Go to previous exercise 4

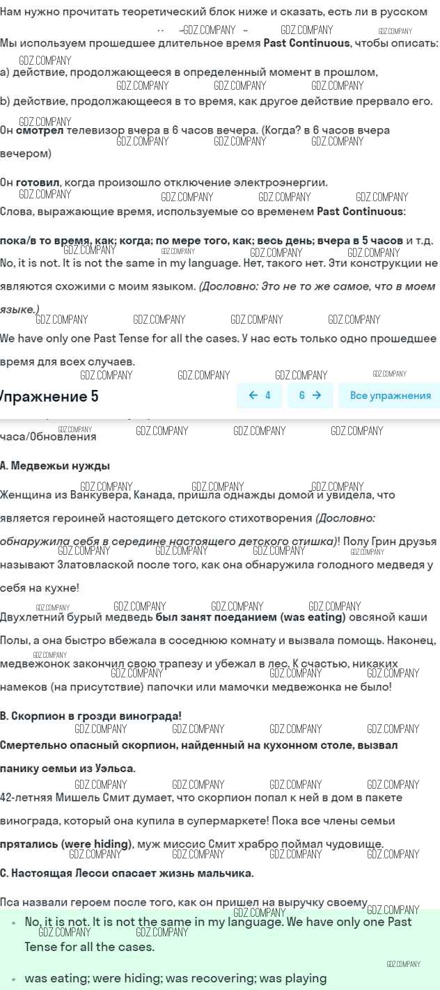[x=260, y=395]
